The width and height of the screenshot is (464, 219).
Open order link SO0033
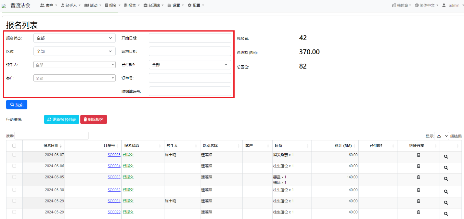[114, 177]
